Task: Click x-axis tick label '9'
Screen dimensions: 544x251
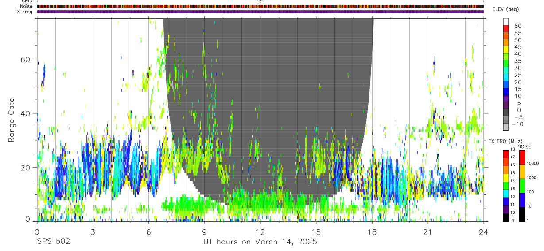Action: click(204, 232)
